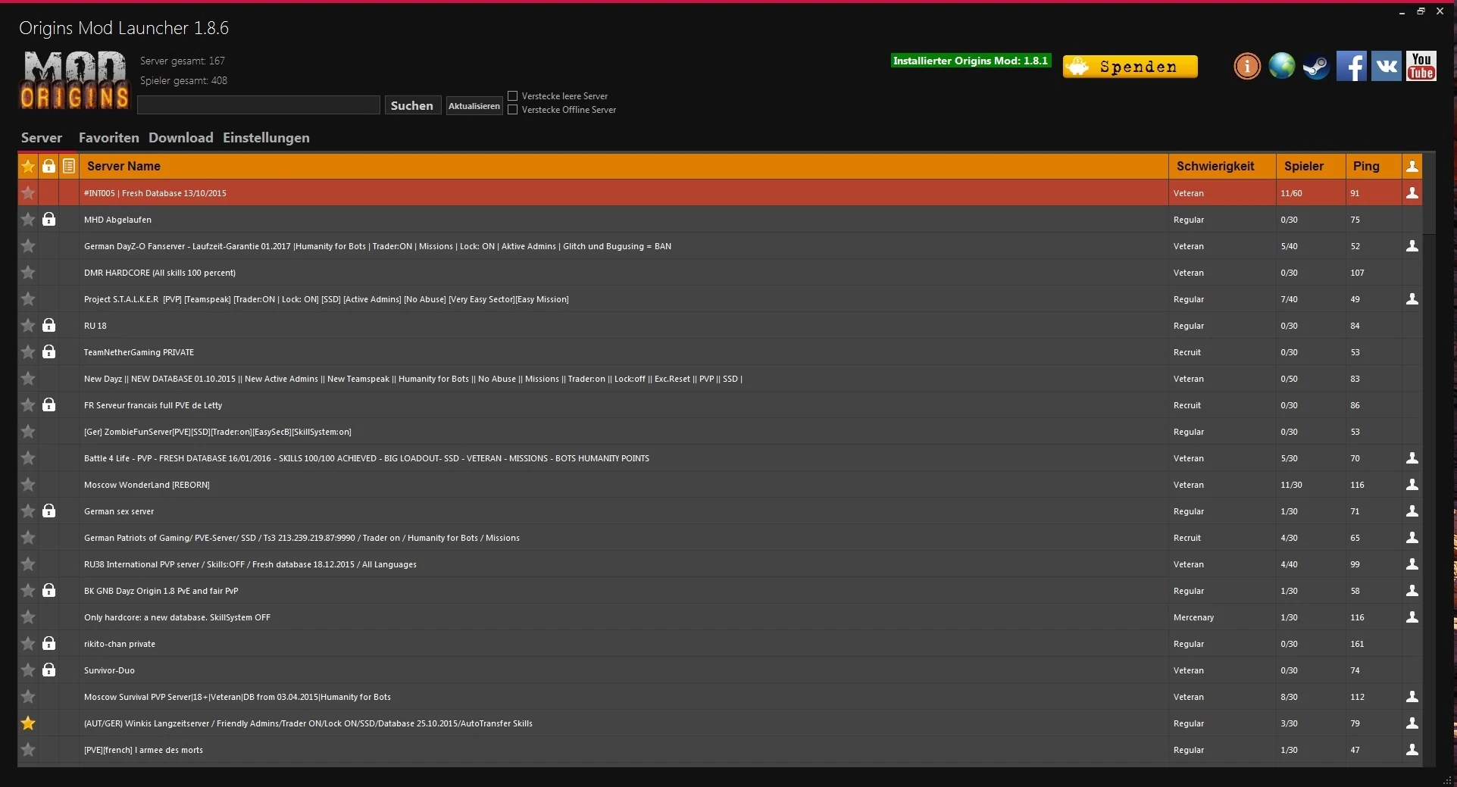Enable Verstecke Offline Server checkbox
Screen dimensions: 1457x787
point(513,110)
